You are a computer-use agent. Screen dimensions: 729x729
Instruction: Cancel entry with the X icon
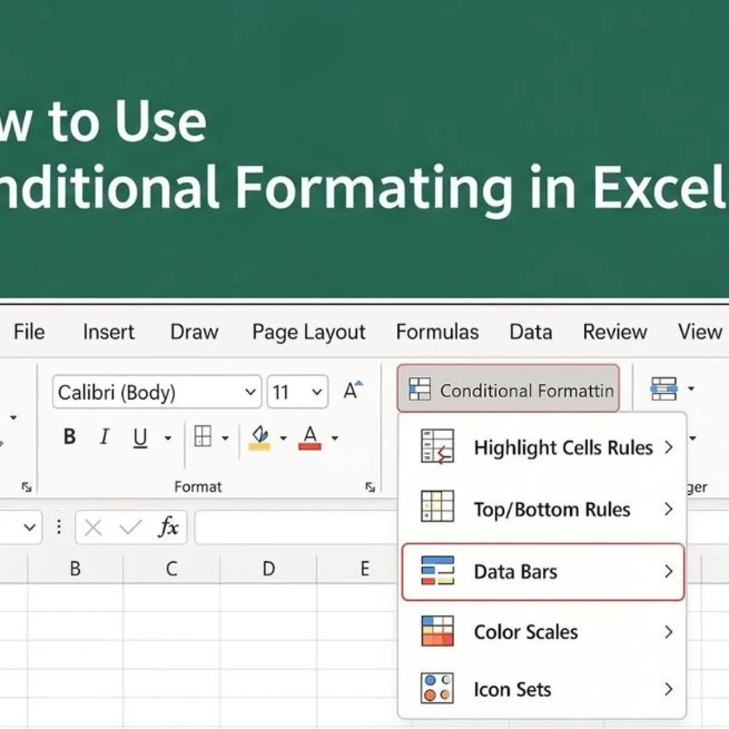coord(93,527)
